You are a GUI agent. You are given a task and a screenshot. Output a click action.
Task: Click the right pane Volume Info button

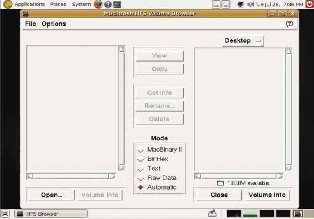267,195
